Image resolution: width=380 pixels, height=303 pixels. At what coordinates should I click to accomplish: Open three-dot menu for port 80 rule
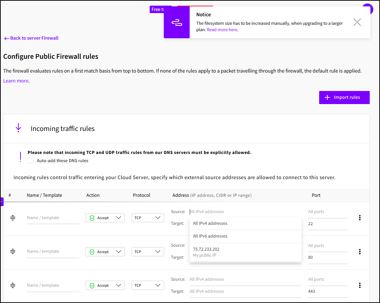[x=359, y=252]
